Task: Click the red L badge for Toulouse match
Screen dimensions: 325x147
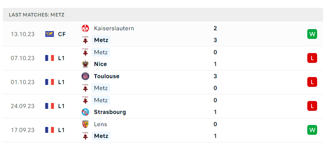Action: (312, 82)
